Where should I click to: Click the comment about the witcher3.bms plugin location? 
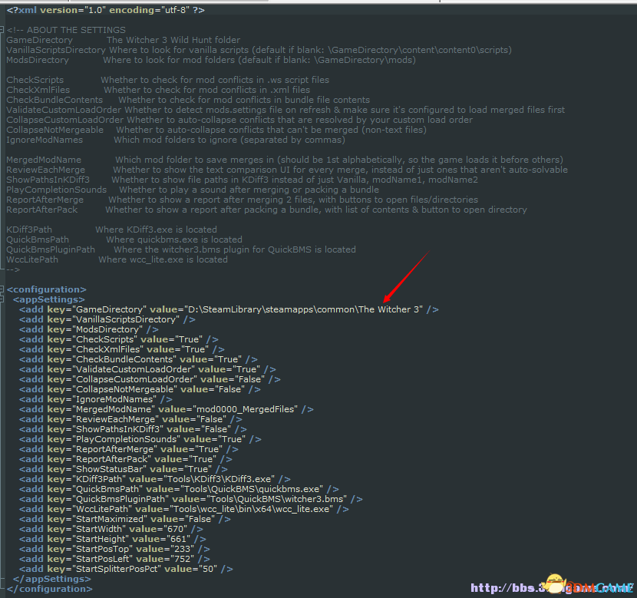(x=235, y=249)
